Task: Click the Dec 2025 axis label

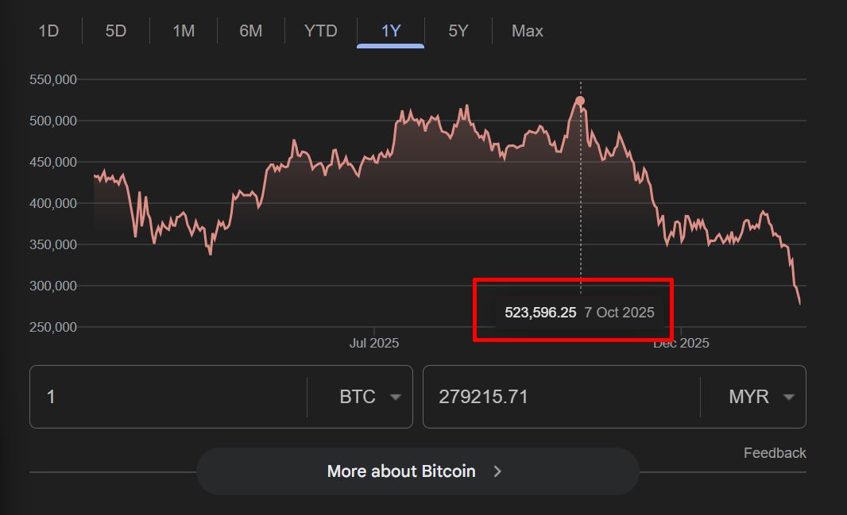Action: (x=681, y=344)
